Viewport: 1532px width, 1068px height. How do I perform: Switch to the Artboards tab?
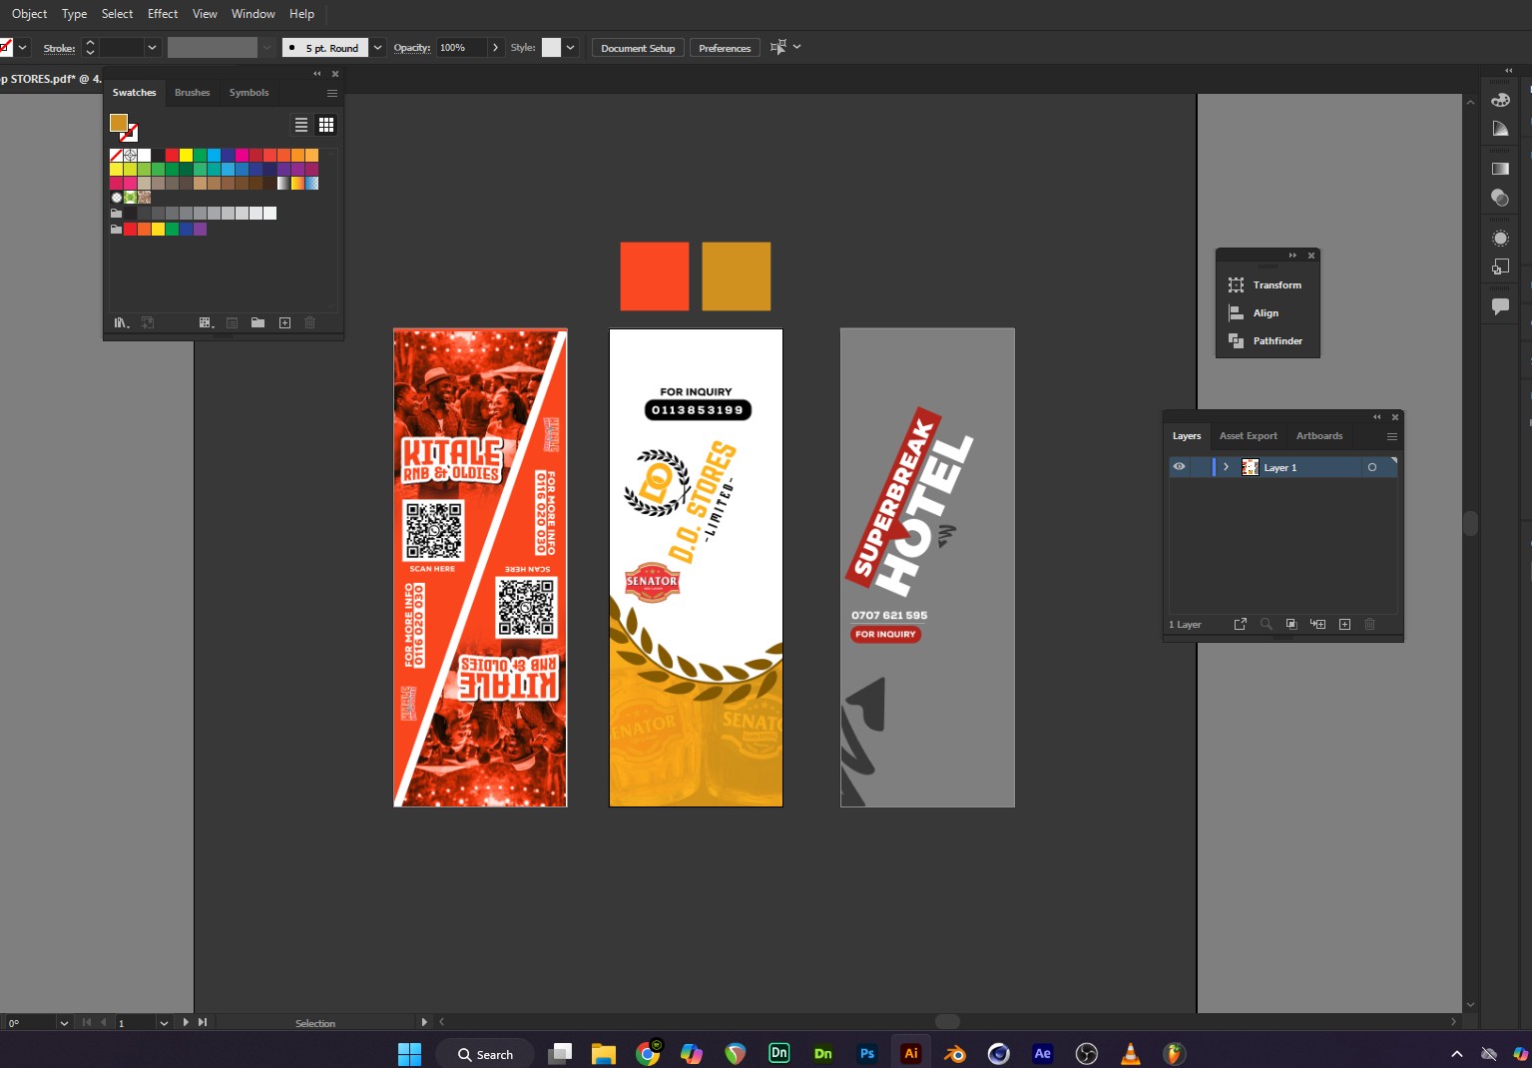click(x=1319, y=436)
